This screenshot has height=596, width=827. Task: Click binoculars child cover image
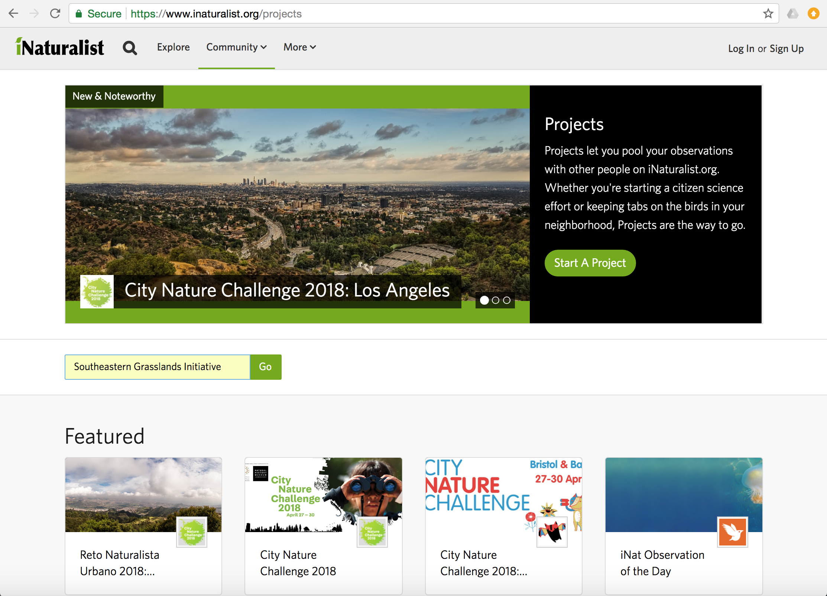point(323,495)
